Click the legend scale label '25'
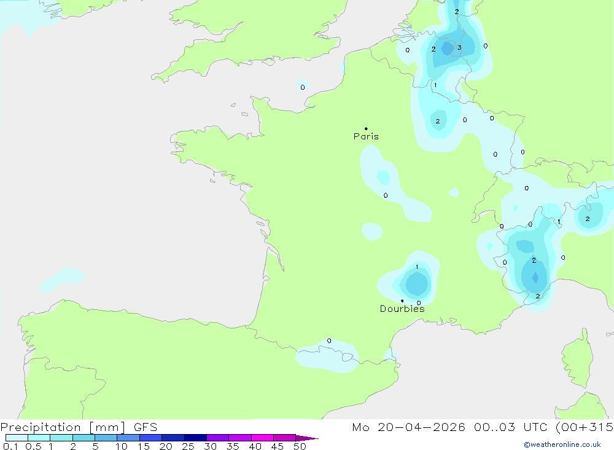Screen dimensions: 614x450 pyautogui.click(x=188, y=446)
